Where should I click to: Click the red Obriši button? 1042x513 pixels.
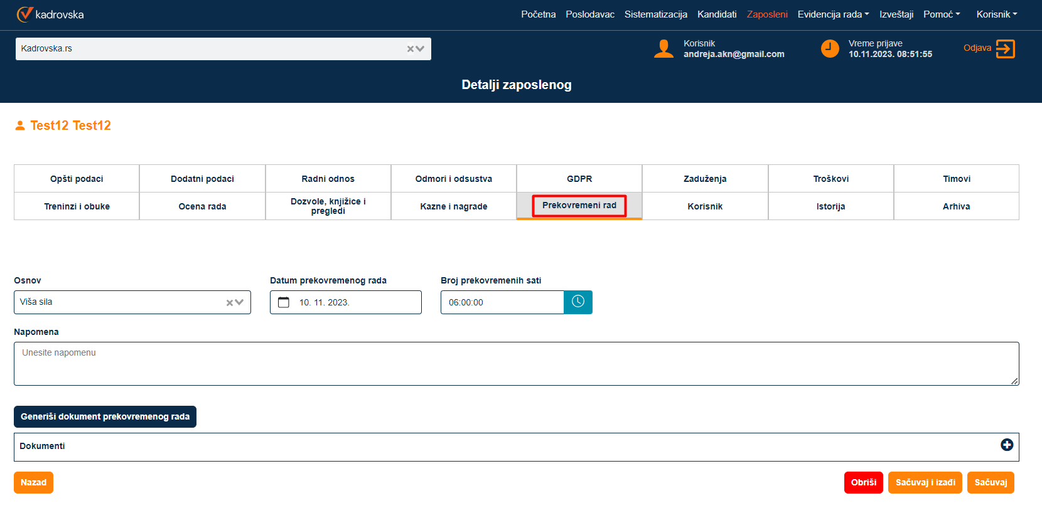[863, 482]
